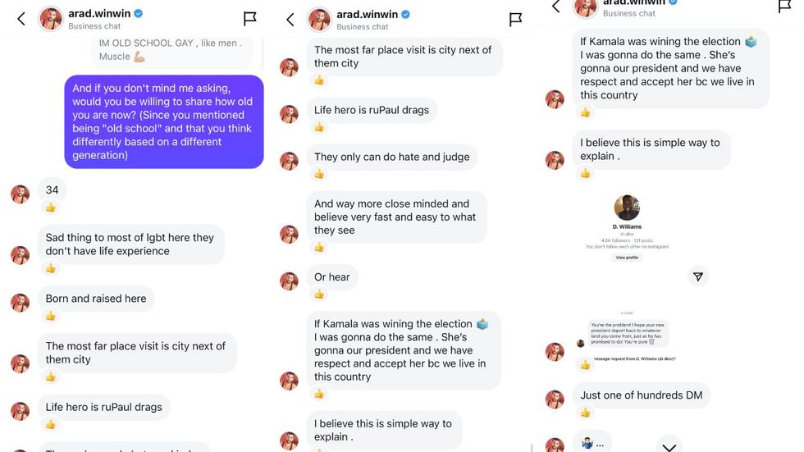Open the forwarded D. Williams message screenshot
This screenshot has width=804, height=452.
click(628, 332)
